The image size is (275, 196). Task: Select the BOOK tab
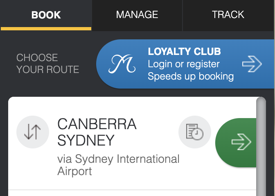click(46, 15)
